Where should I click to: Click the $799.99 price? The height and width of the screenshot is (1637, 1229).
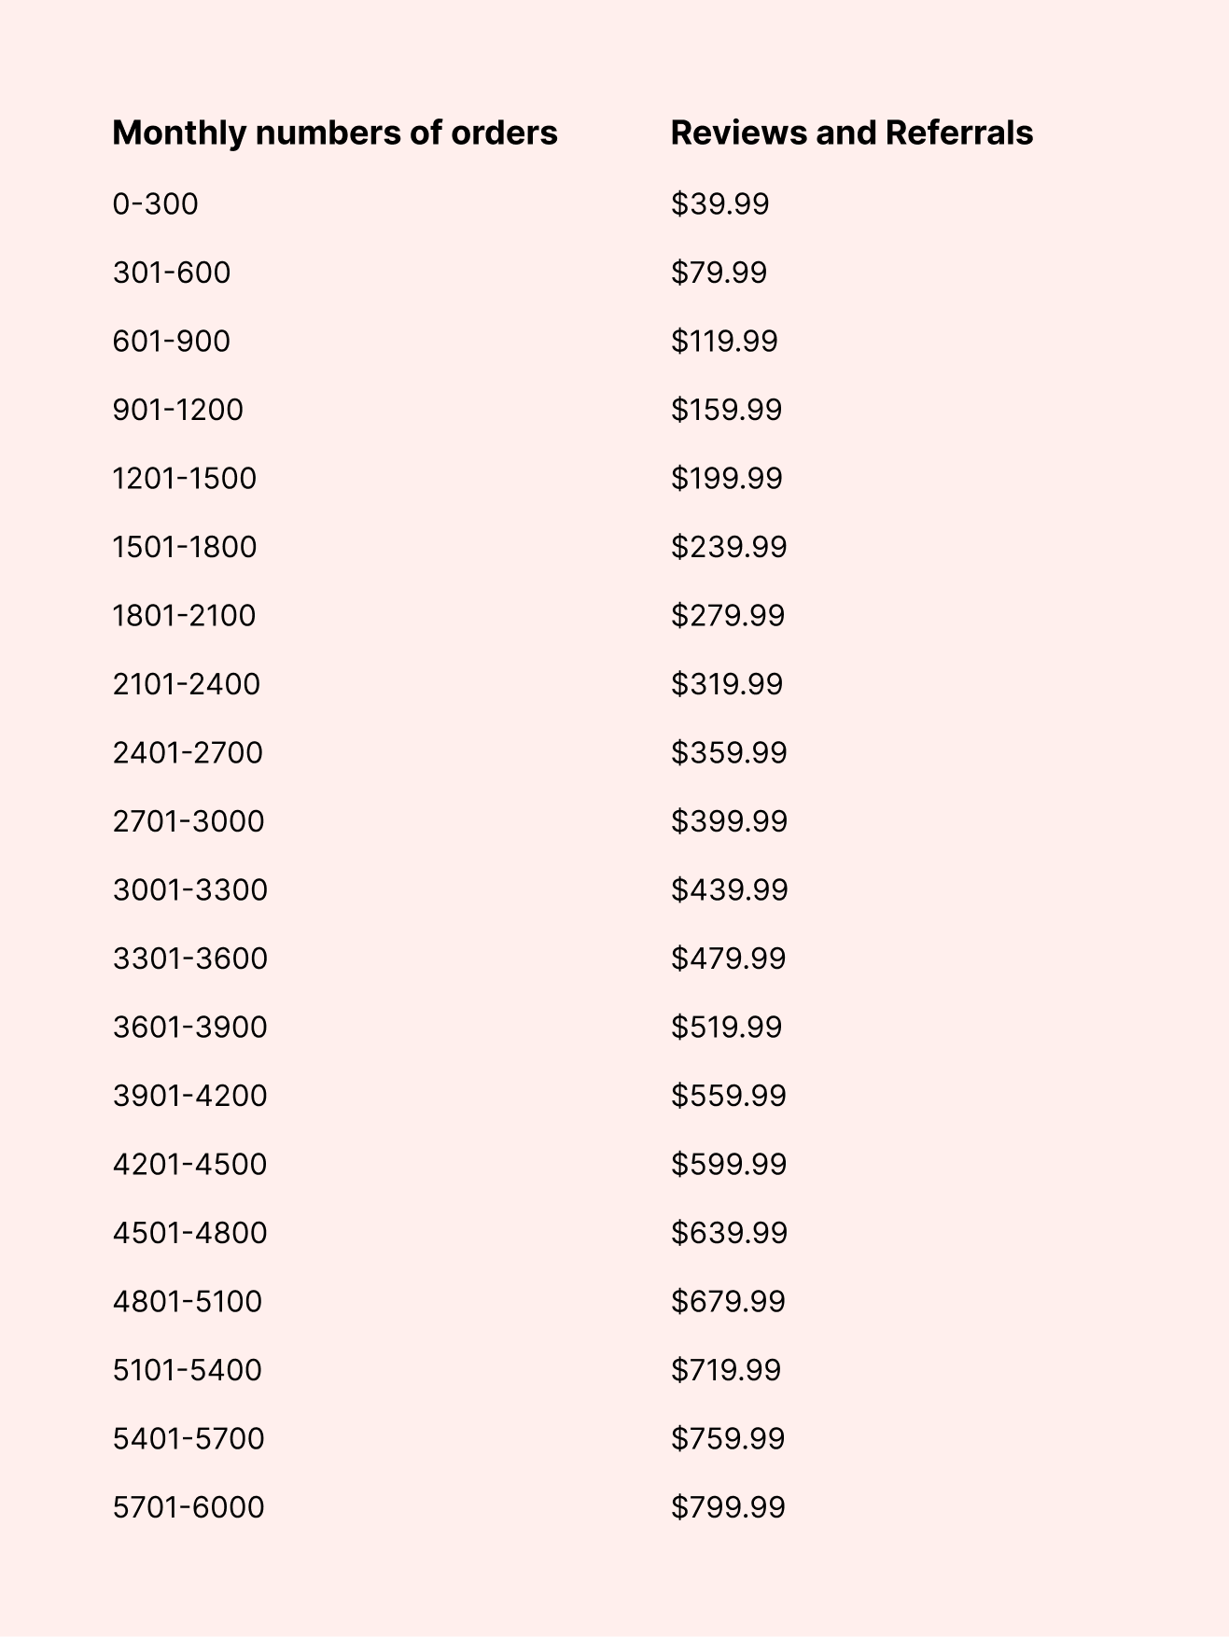728,1507
